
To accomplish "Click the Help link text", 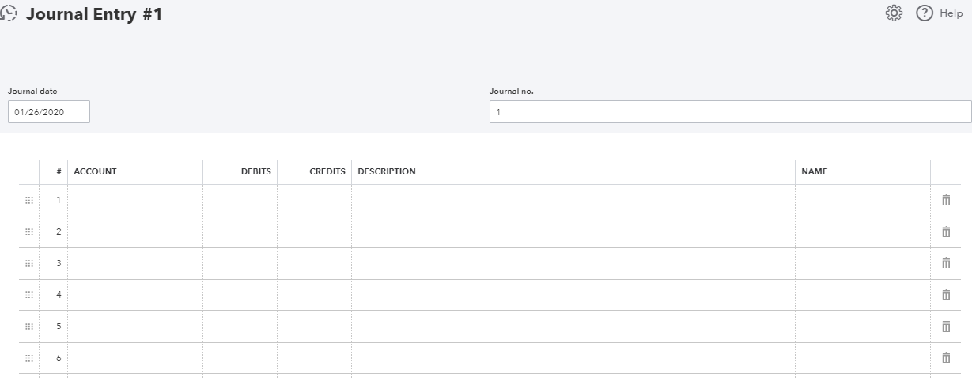I will [x=951, y=13].
